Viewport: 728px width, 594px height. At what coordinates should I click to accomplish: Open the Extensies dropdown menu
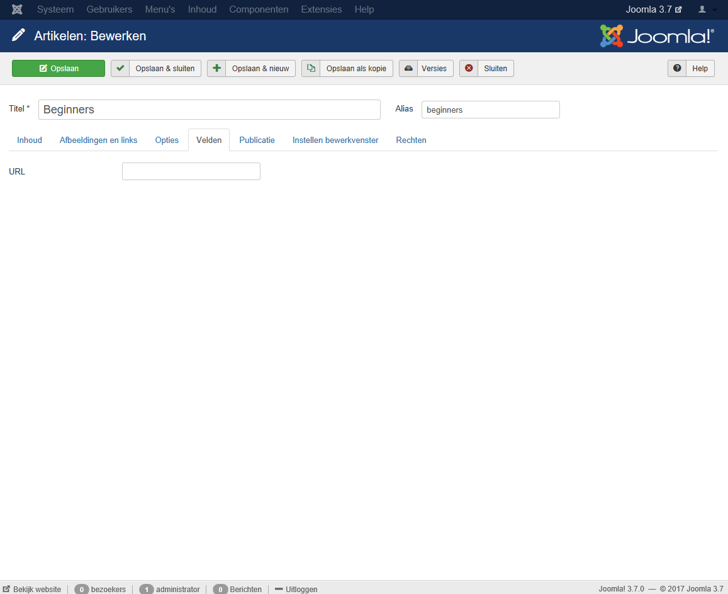coord(322,9)
